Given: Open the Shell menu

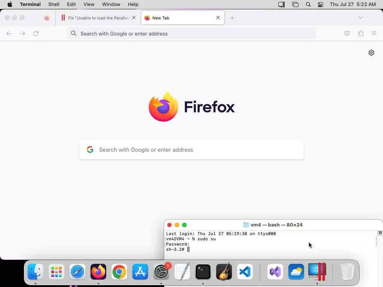Looking at the screenshot, I should 54,4.
